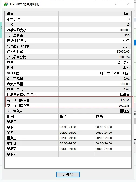Select the 星期日 session row
Screen dimensions: 136x182
click(68, 122)
